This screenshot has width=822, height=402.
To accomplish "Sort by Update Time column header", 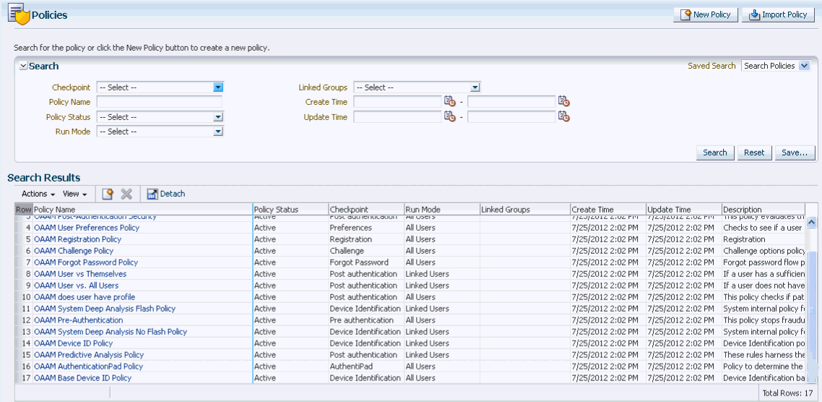I will click(683, 210).
